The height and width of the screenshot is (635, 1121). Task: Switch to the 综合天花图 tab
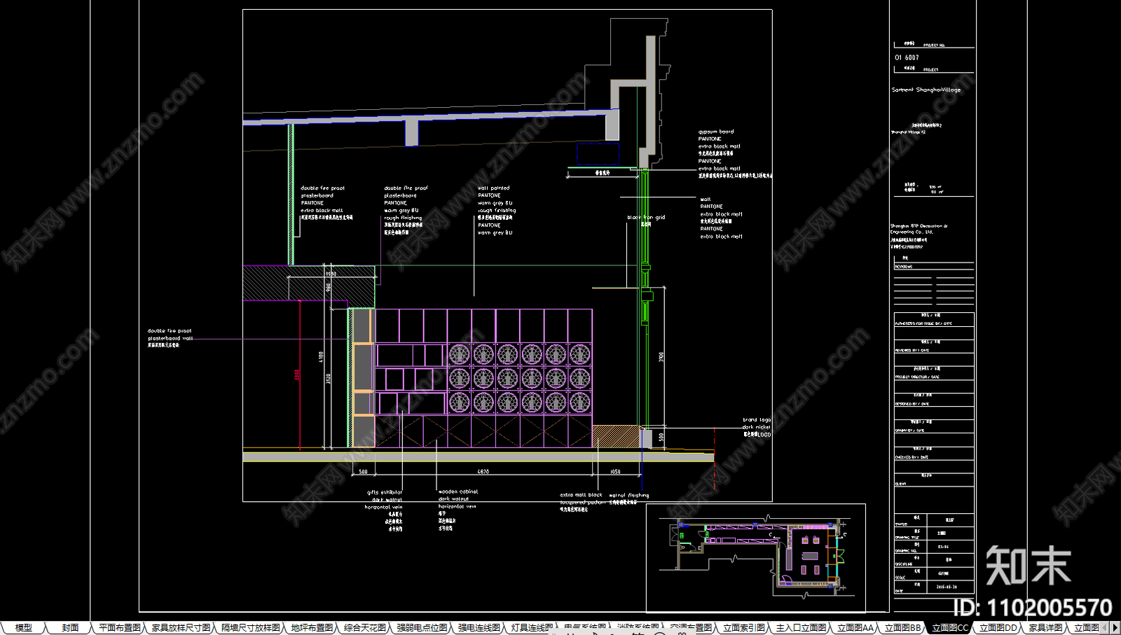365,628
